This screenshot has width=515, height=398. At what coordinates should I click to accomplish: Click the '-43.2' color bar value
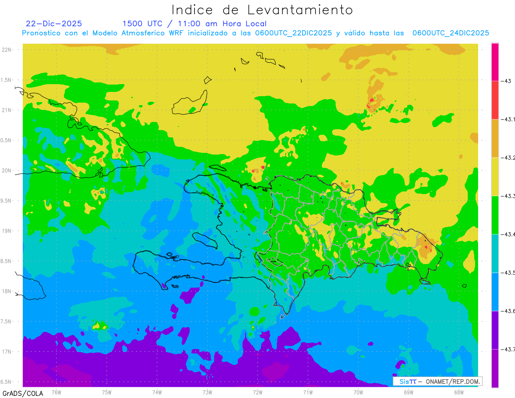click(x=508, y=158)
